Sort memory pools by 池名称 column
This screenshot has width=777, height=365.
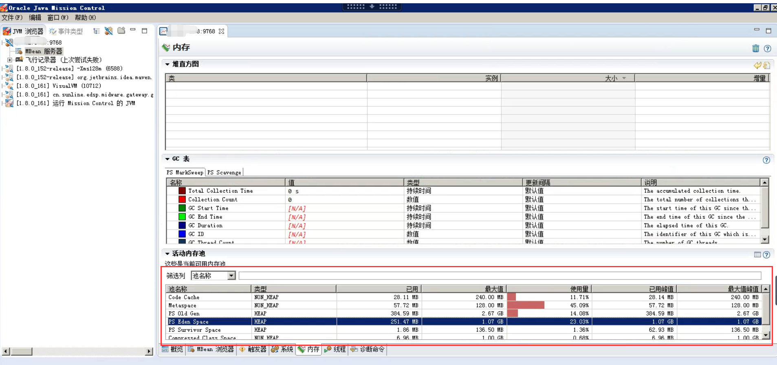[208, 289]
